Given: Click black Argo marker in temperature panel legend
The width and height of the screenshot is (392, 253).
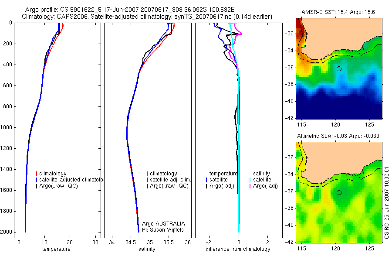Looking at the screenshot, I should 37,186.
